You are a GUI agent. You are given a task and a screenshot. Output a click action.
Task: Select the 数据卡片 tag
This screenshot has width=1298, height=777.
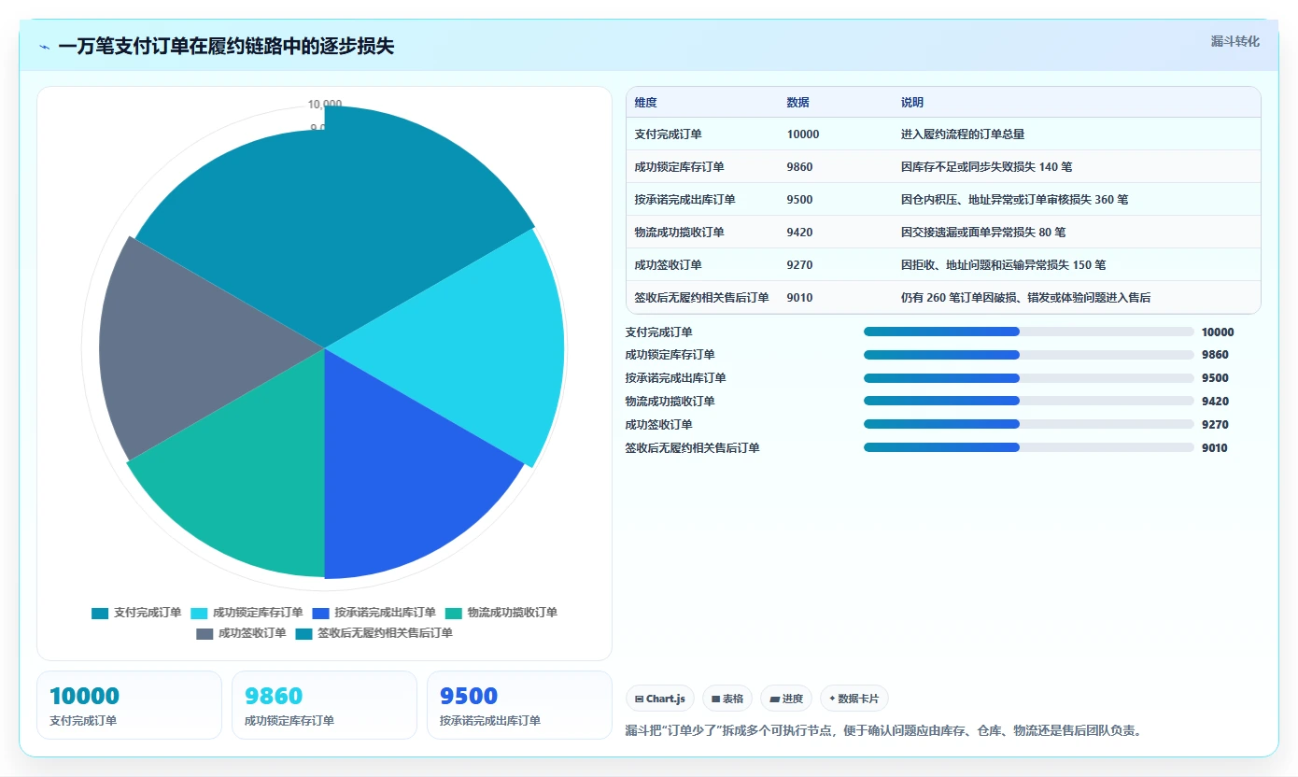[854, 699]
